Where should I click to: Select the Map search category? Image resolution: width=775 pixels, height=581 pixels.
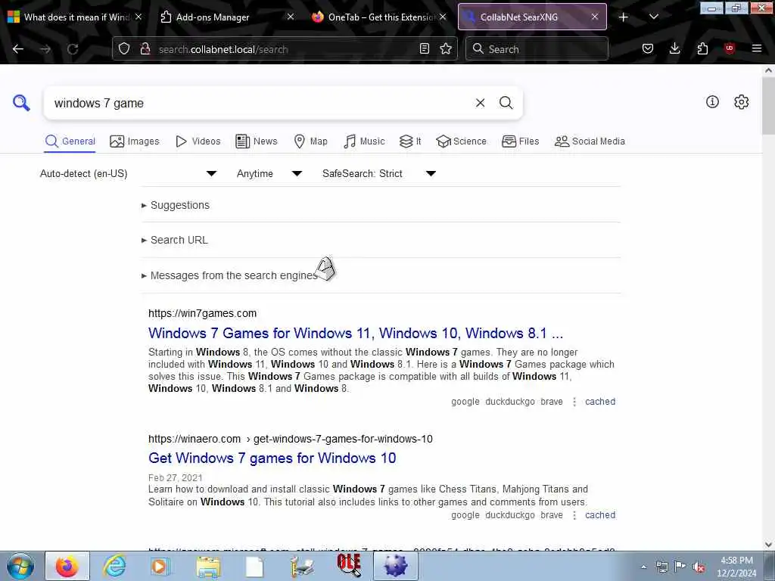click(310, 141)
